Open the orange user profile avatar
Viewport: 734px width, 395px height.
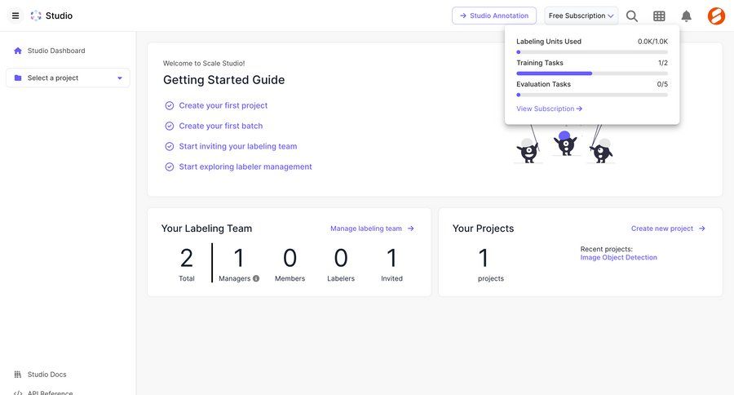click(x=716, y=16)
